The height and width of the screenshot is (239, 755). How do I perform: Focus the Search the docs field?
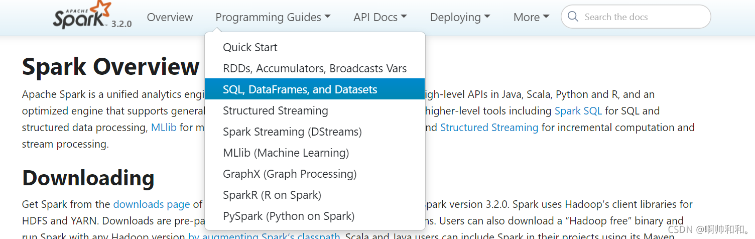click(x=636, y=17)
